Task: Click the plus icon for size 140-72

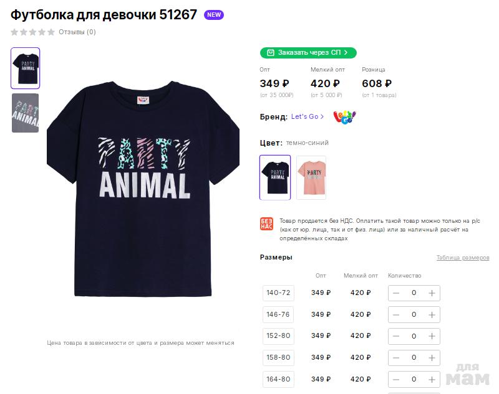Action: pyautogui.click(x=432, y=293)
